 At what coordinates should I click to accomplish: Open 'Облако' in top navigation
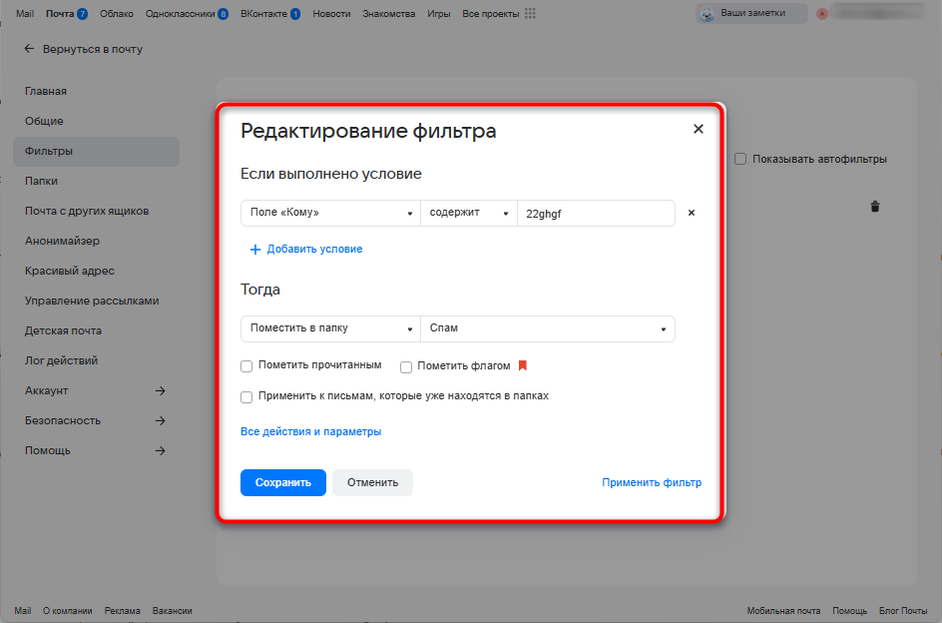click(117, 13)
